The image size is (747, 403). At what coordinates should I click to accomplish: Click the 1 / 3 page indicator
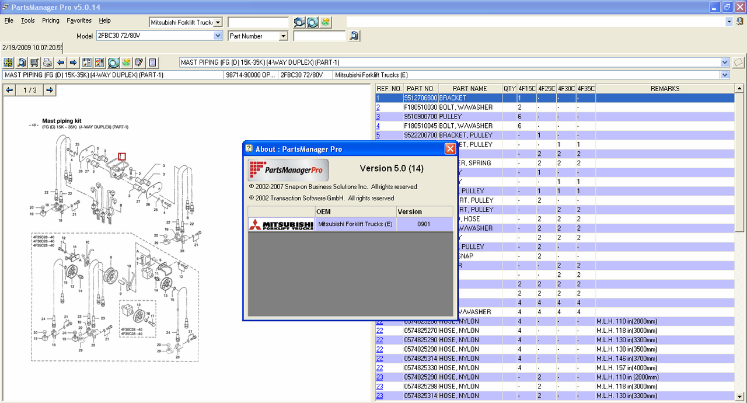pos(30,90)
